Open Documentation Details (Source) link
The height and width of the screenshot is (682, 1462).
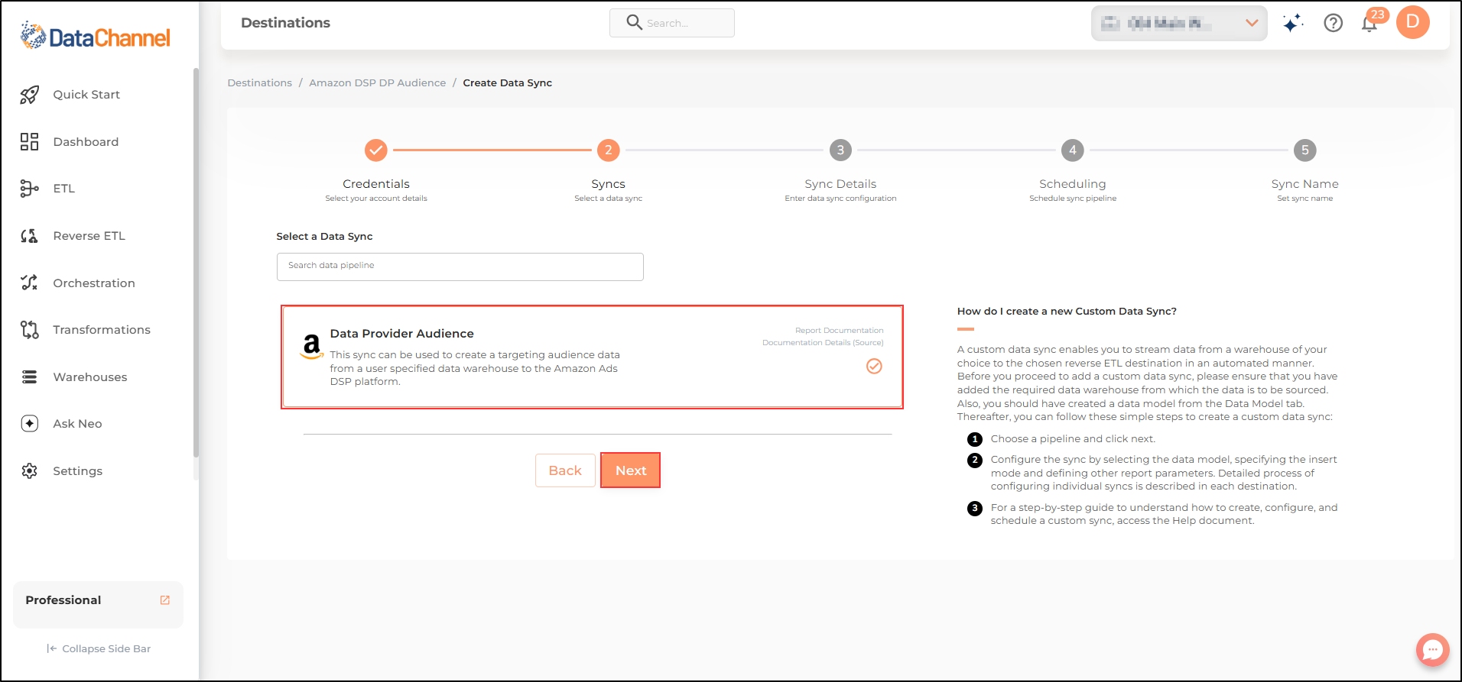[x=823, y=343]
